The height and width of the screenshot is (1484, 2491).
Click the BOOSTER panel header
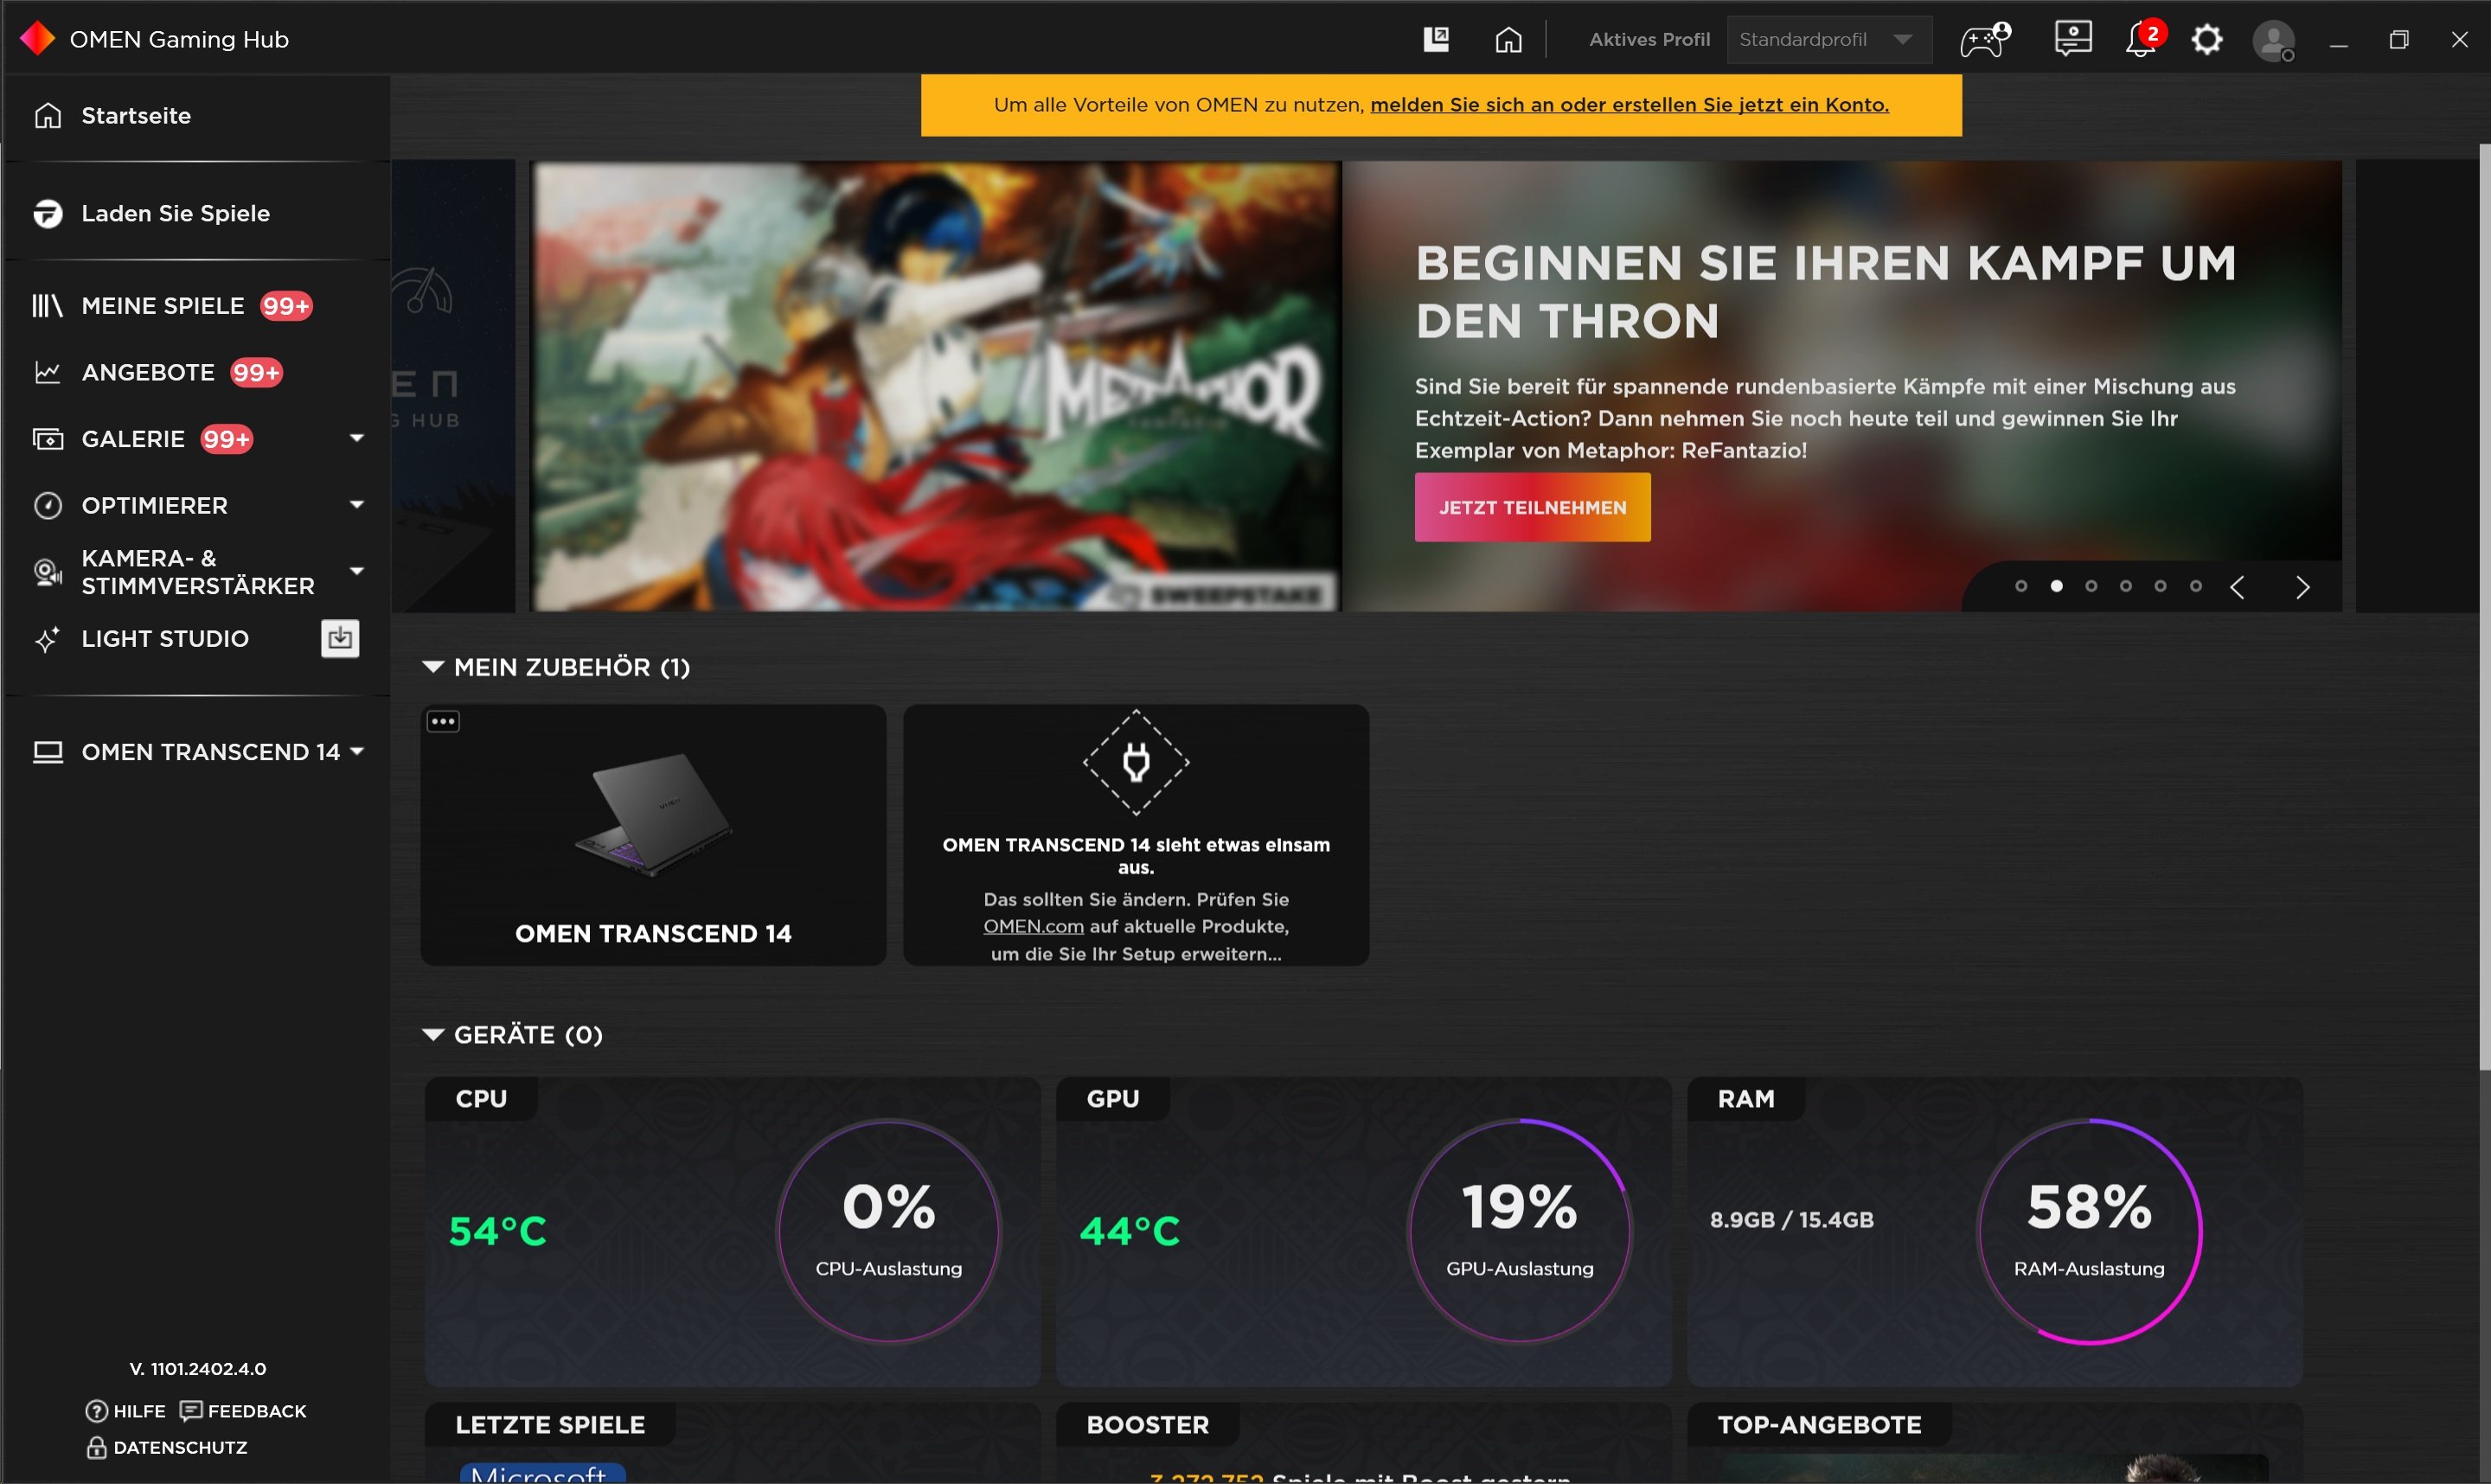1147,1425
